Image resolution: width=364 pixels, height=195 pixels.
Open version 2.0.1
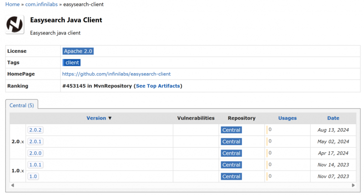(x=35, y=141)
